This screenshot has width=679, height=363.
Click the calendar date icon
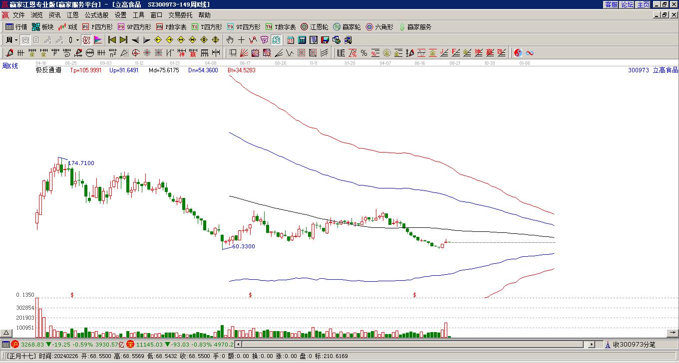291,40
